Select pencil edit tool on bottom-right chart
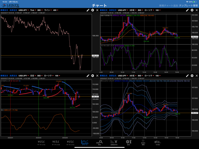The width and height of the screenshot is (199, 149). click(x=187, y=76)
